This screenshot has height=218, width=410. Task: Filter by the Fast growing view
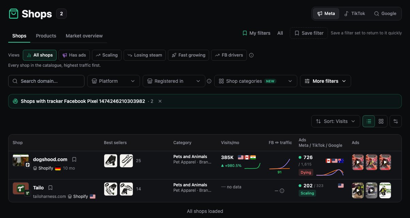coord(188,55)
